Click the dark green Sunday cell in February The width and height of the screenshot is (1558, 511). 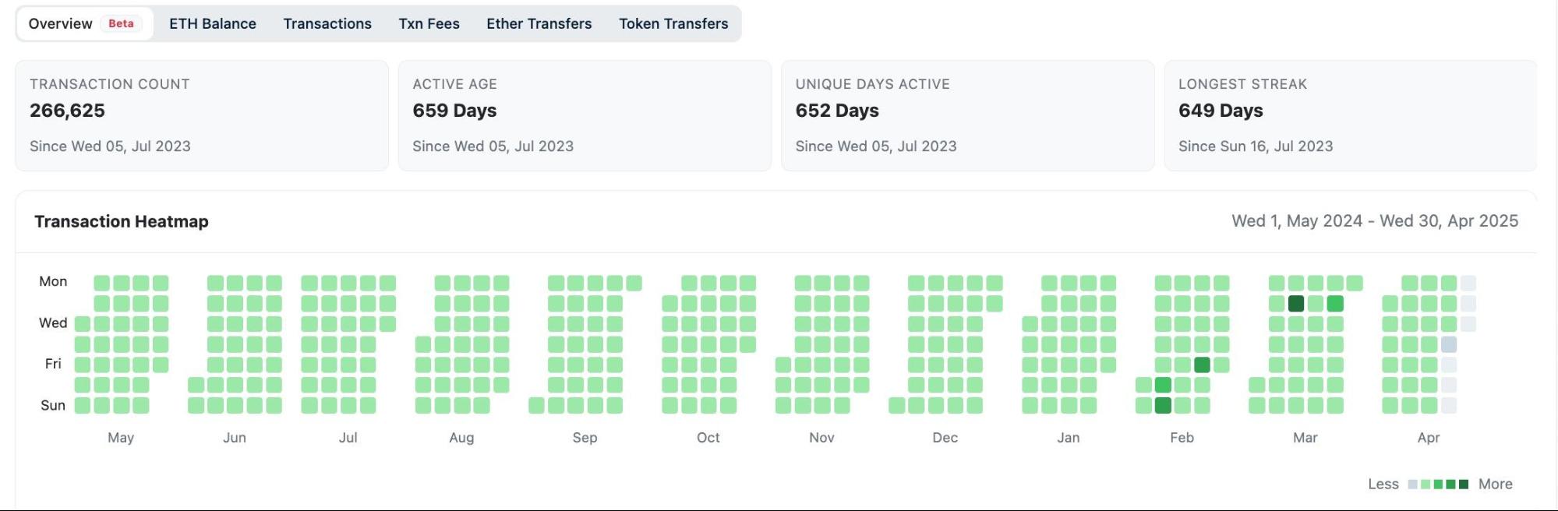1163,405
